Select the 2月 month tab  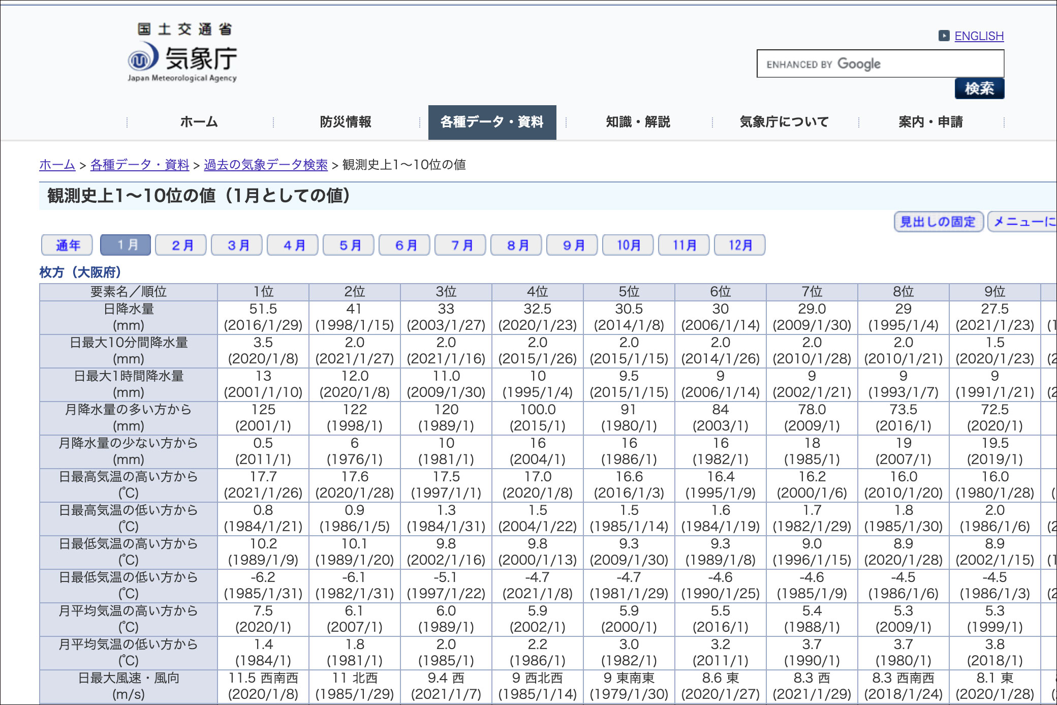(181, 246)
